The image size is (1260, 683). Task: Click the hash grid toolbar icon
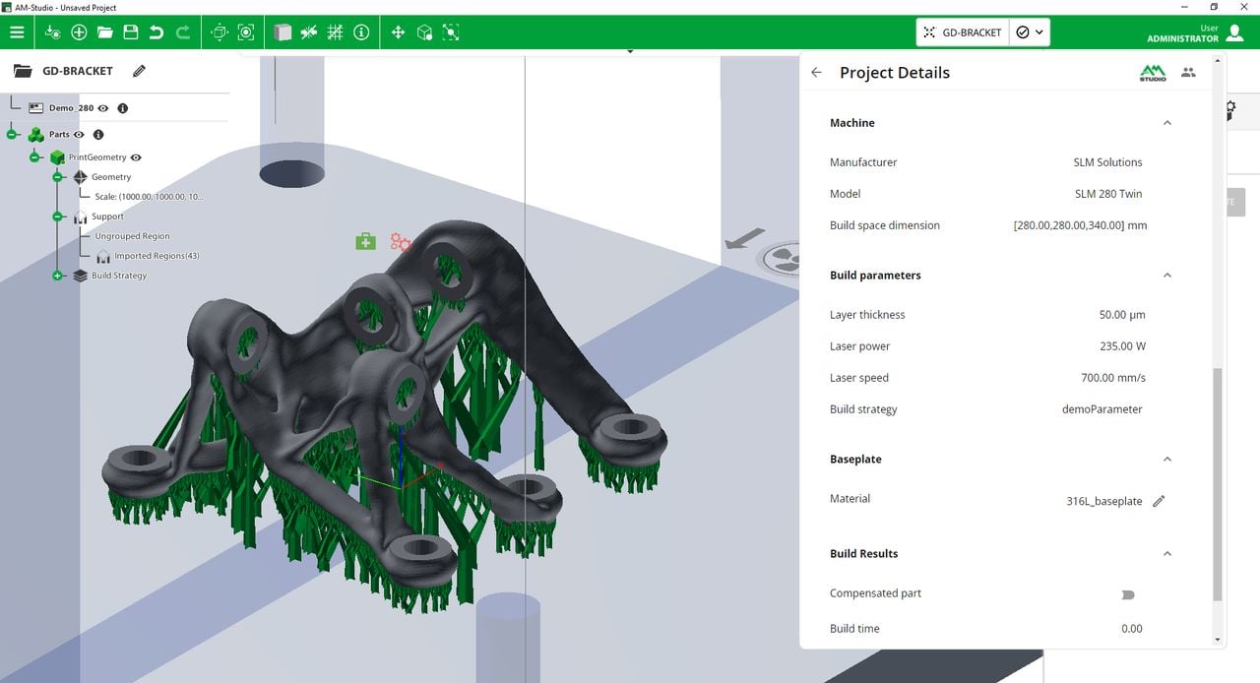[335, 32]
